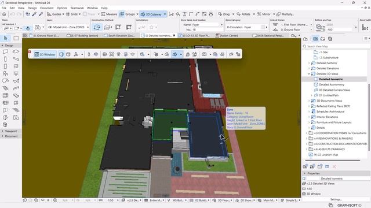
Task: Expand the Detailed Sections folder
Action: (x=309, y=63)
